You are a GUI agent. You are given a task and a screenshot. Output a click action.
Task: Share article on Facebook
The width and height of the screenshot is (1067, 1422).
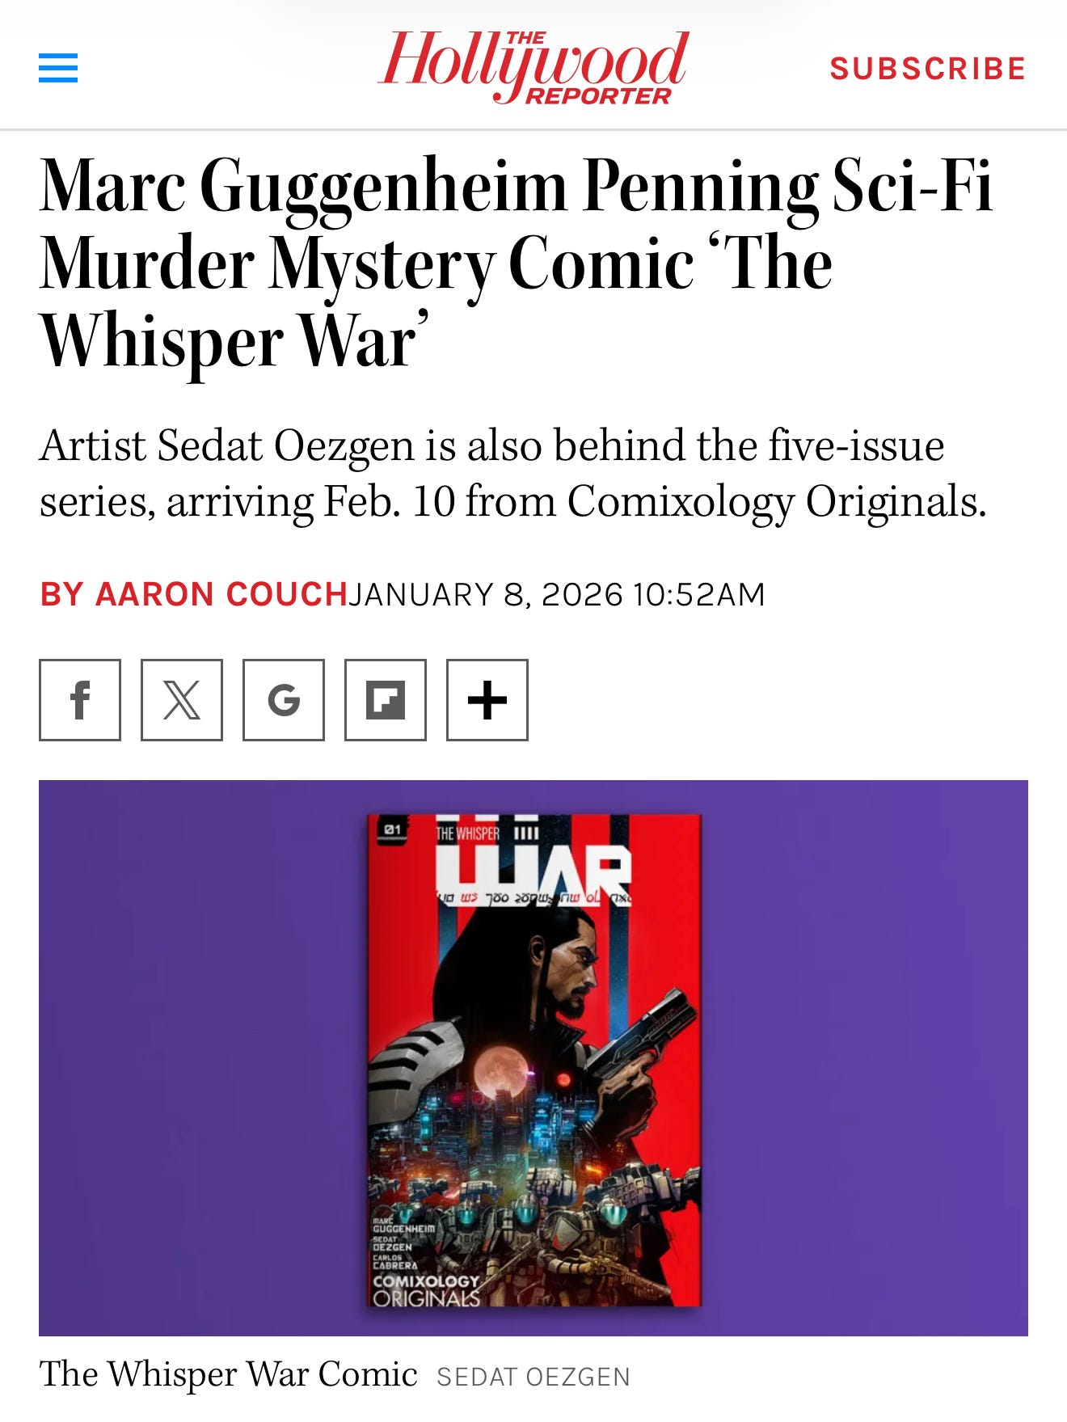coord(80,700)
